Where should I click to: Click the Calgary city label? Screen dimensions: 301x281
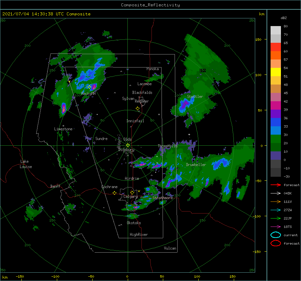tap(130, 196)
